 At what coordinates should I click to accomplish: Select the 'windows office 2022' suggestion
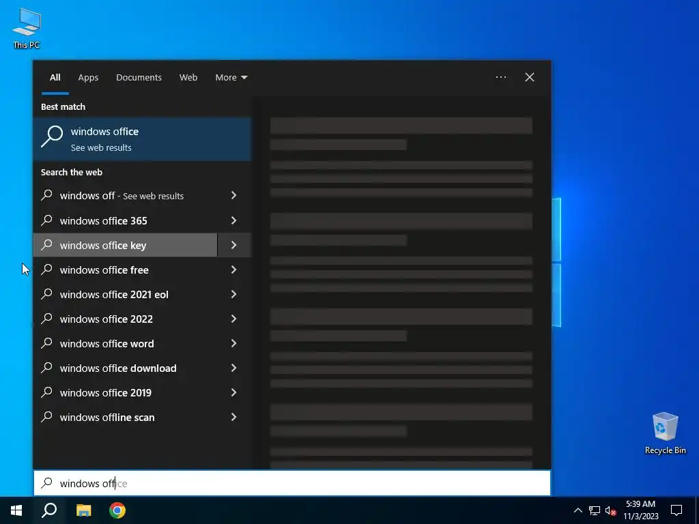[x=126, y=319]
